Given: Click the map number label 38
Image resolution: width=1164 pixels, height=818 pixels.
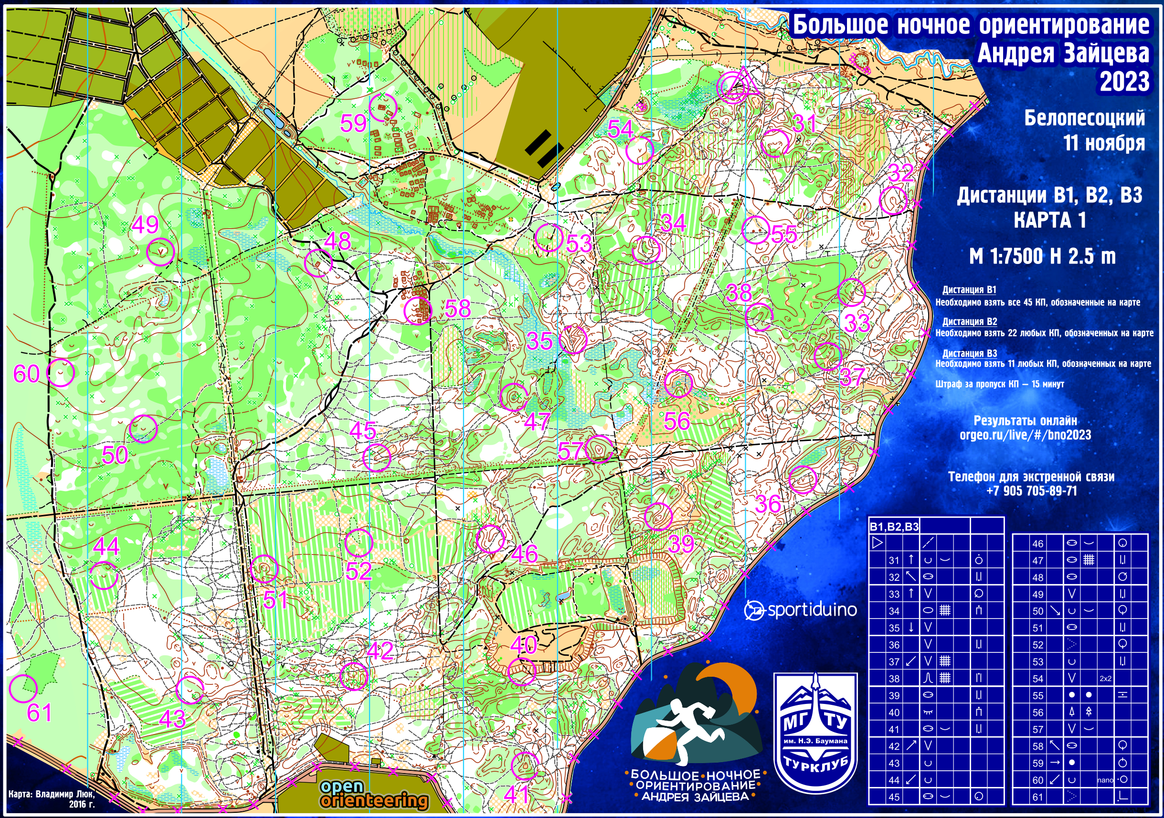Looking at the screenshot, I should click(x=739, y=293).
